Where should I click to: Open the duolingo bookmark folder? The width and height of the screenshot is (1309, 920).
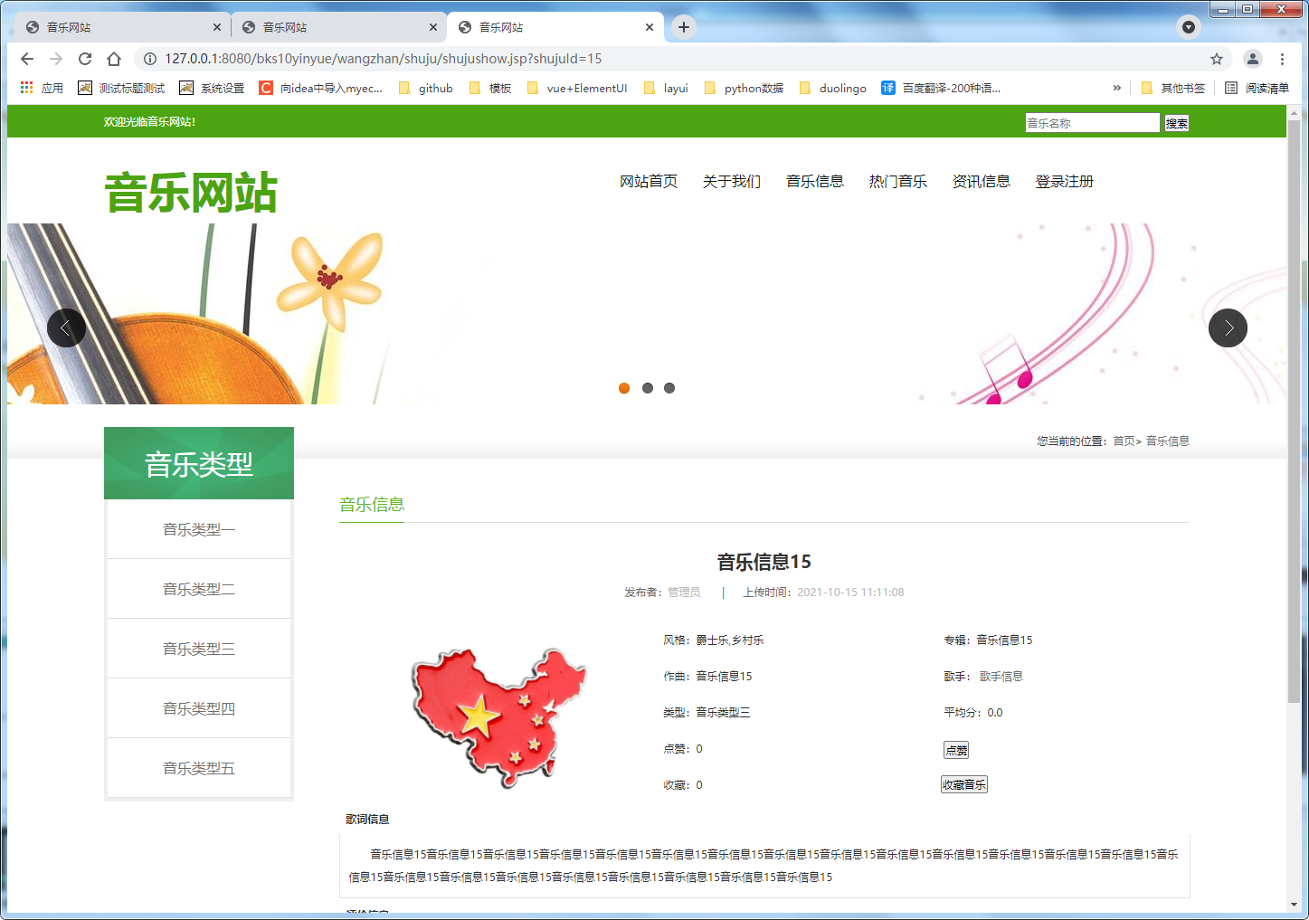[832, 88]
